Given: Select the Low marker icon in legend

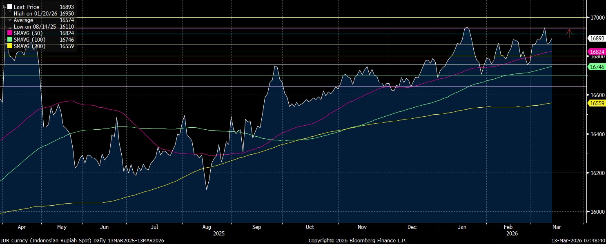Looking at the screenshot, I should 10,27.
